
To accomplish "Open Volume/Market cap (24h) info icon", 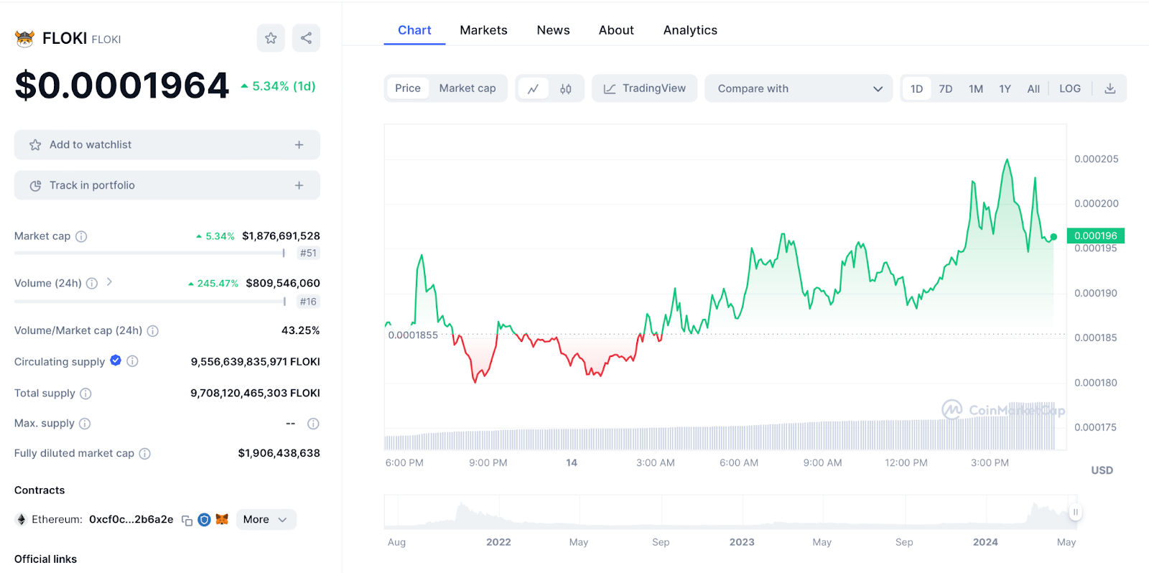I will coord(153,331).
